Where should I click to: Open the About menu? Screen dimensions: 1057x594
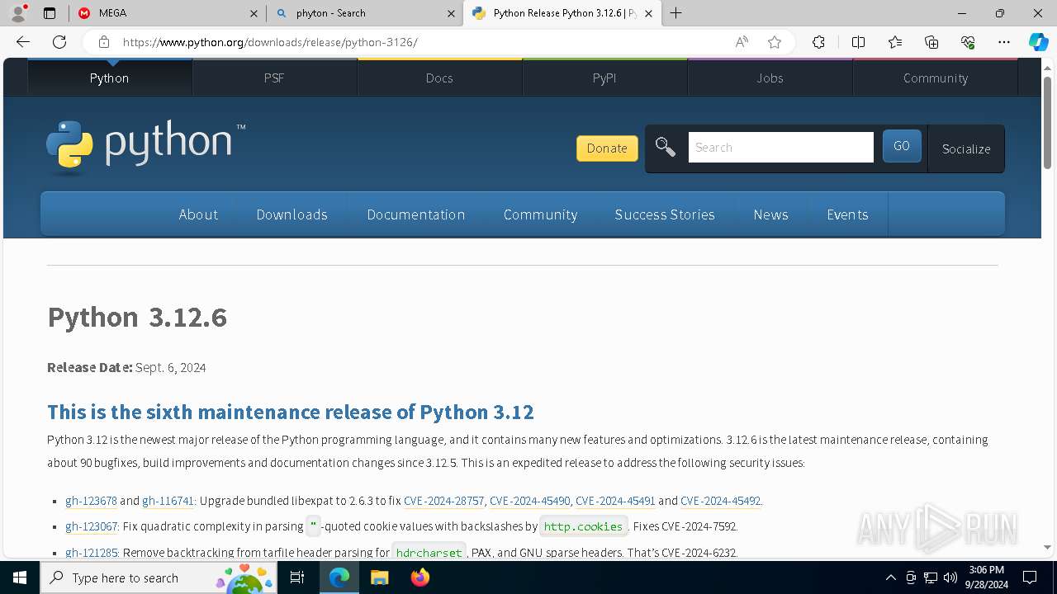[x=198, y=214]
